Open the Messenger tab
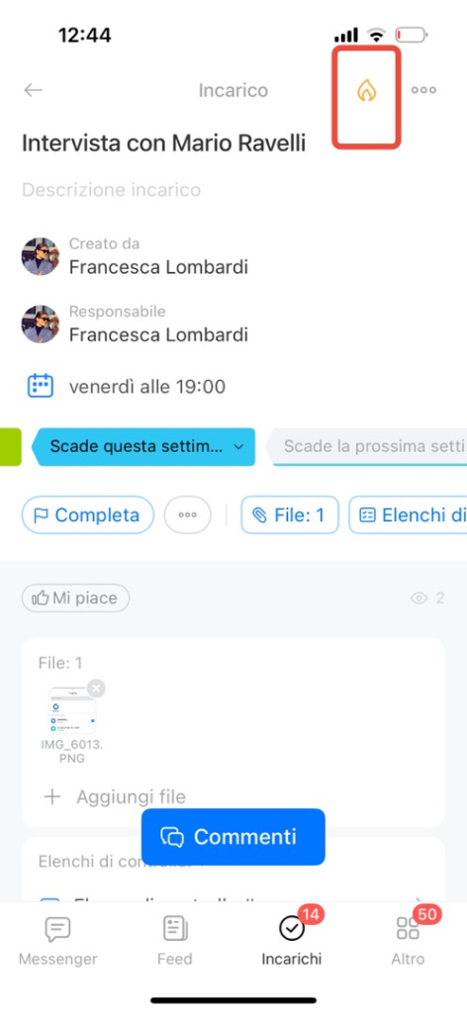 click(x=58, y=940)
